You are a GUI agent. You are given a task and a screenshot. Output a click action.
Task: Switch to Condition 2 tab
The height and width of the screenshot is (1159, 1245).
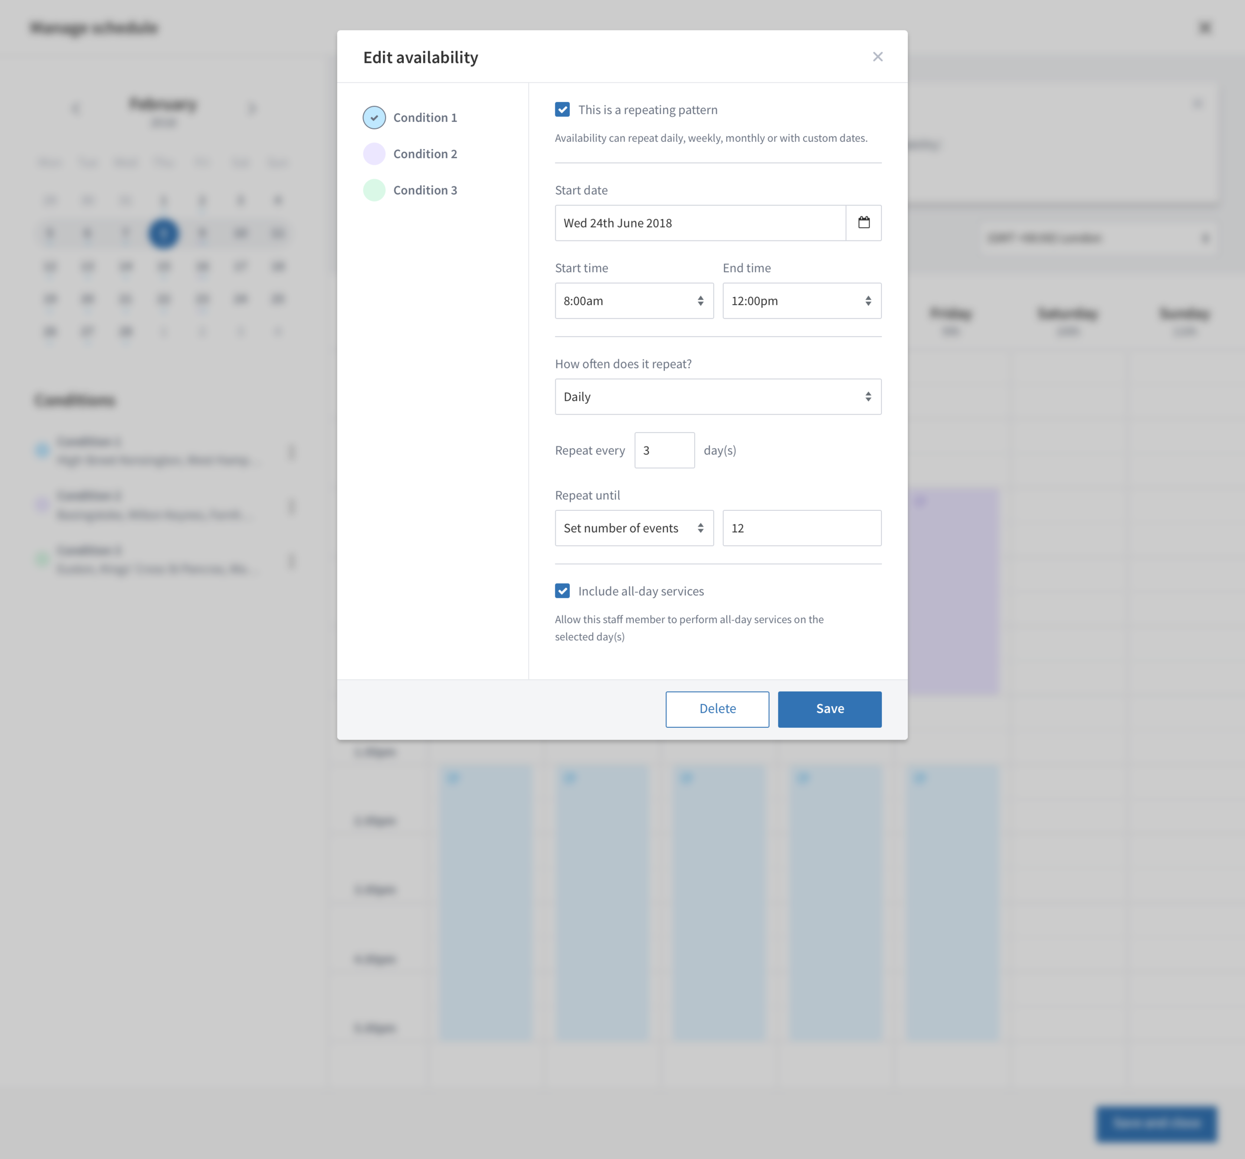point(425,154)
